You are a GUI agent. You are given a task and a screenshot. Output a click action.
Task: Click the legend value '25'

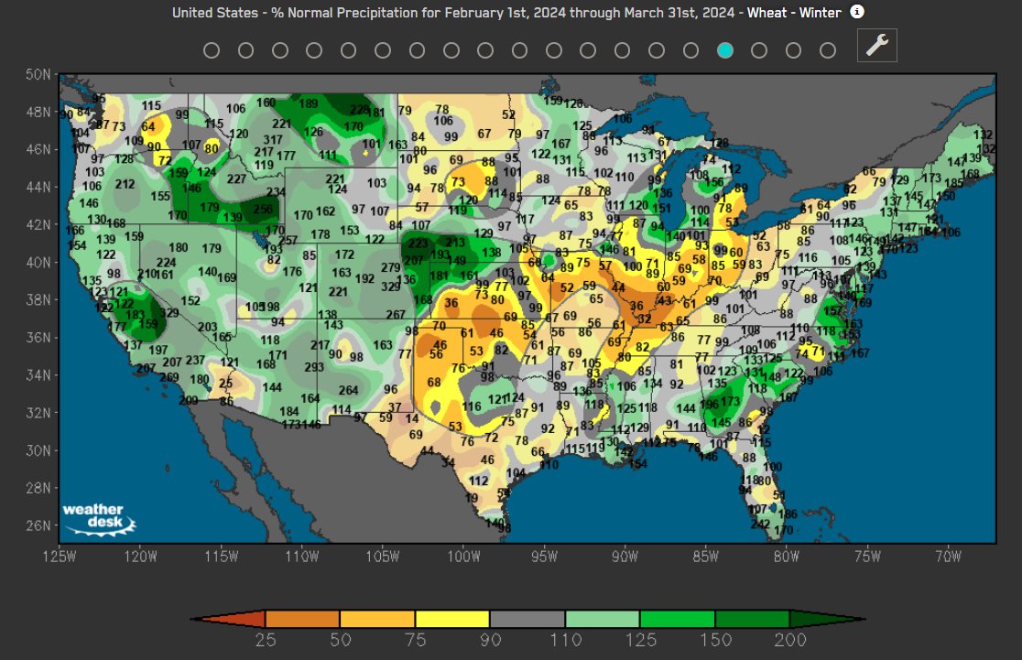point(266,640)
